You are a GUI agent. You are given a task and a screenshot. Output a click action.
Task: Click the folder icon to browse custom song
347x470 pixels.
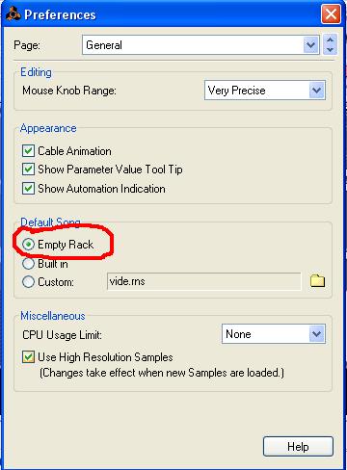(x=317, y=281)
